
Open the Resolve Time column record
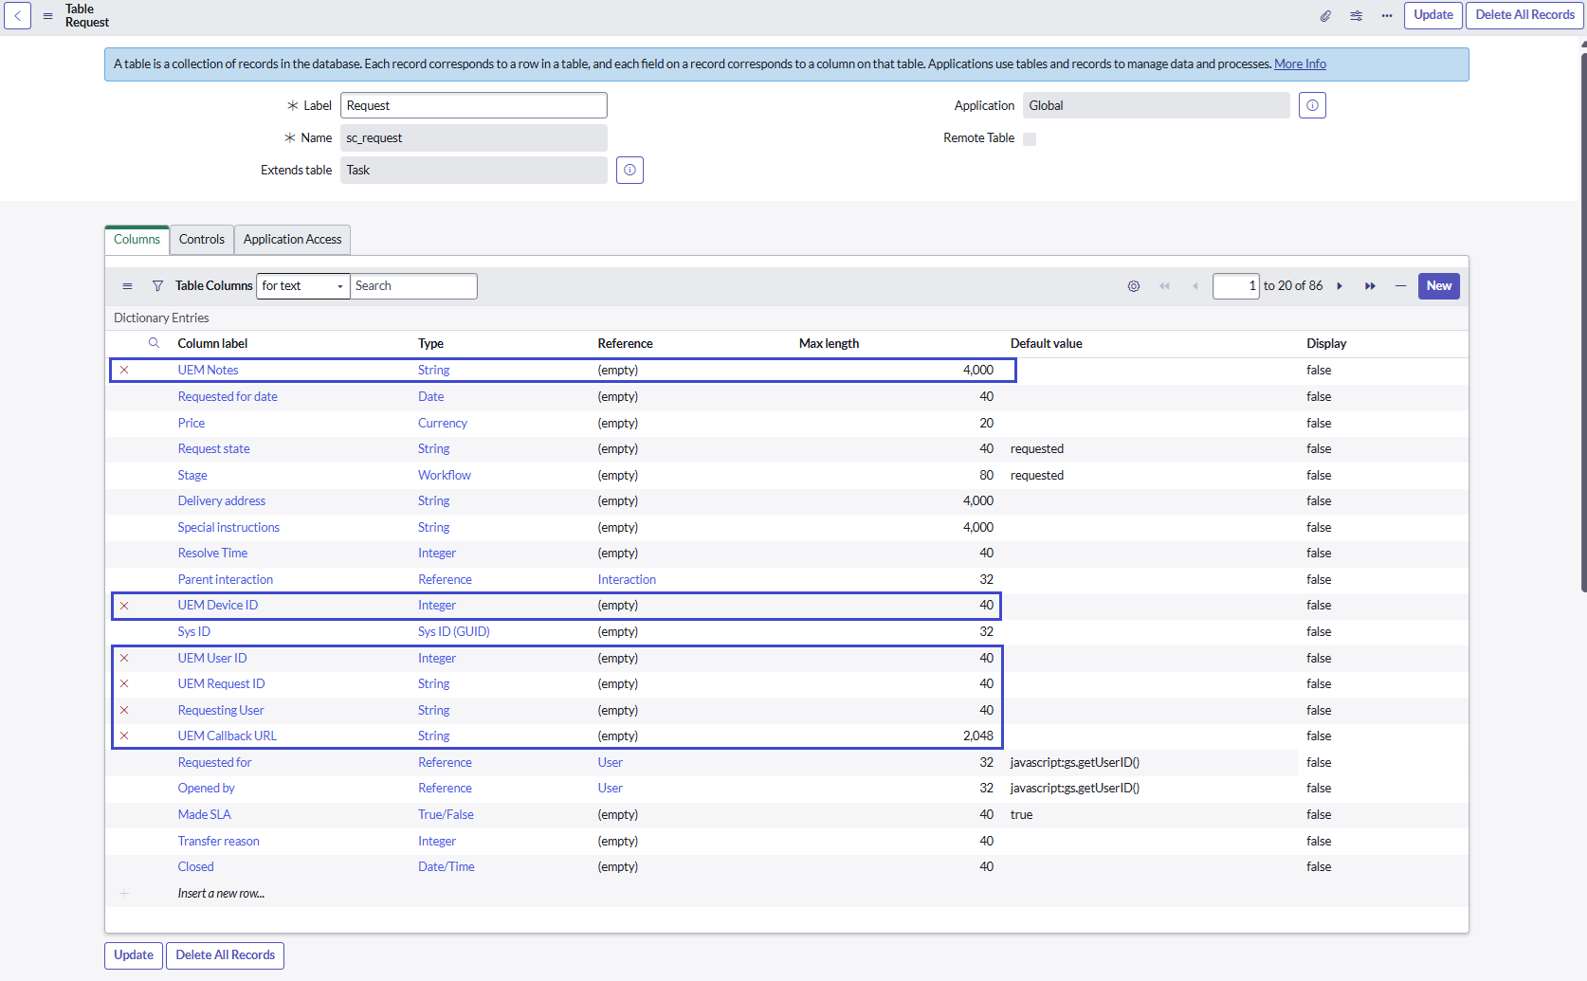212,554
